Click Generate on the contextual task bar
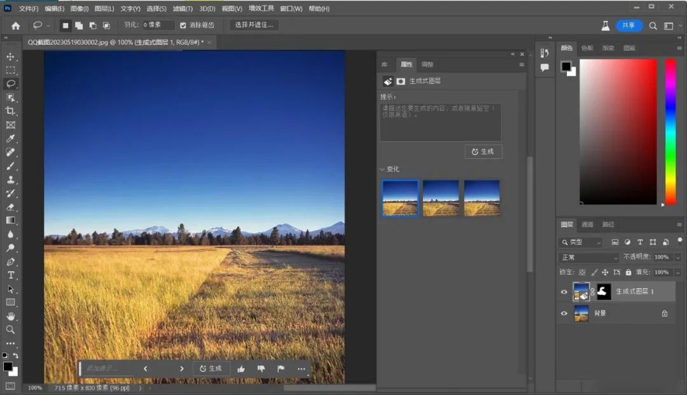 coord(211,369)
